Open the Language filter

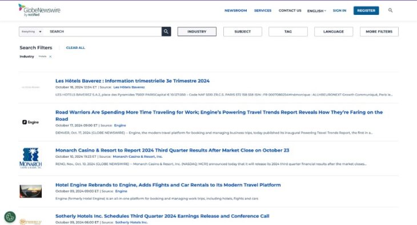click(x=334, y=31)
